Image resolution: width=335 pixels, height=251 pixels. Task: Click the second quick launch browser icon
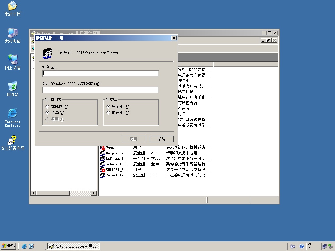31,246
